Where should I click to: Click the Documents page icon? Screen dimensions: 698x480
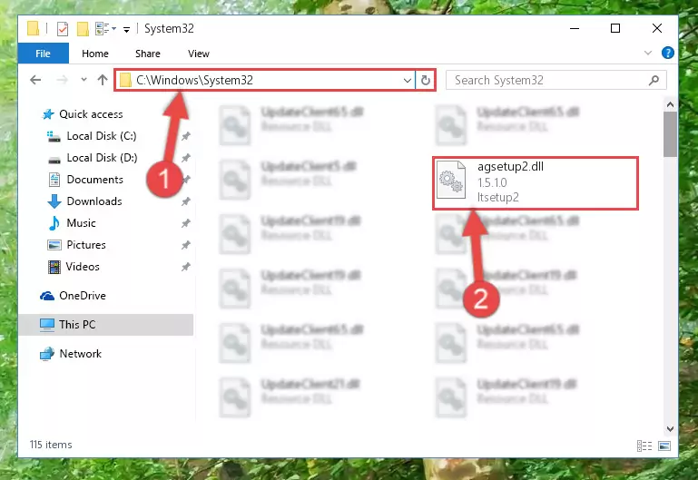(54, 180)
